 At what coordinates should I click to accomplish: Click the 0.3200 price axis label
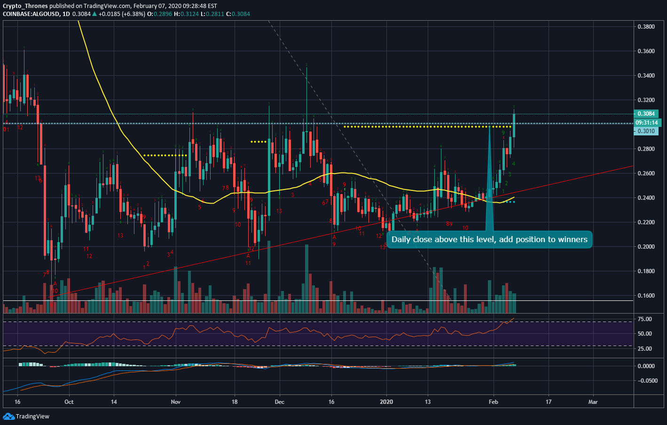646,100
